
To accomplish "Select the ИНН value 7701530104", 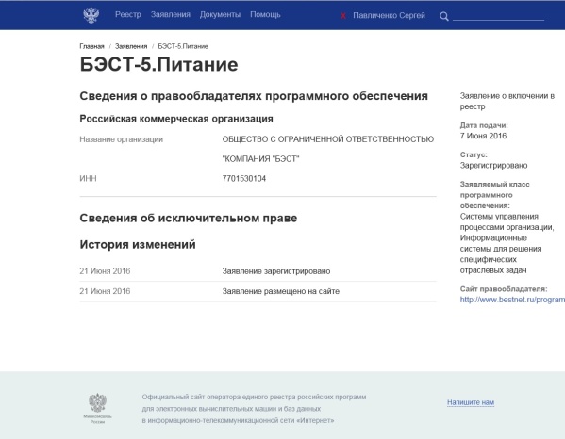I will (x=244, y=178).
